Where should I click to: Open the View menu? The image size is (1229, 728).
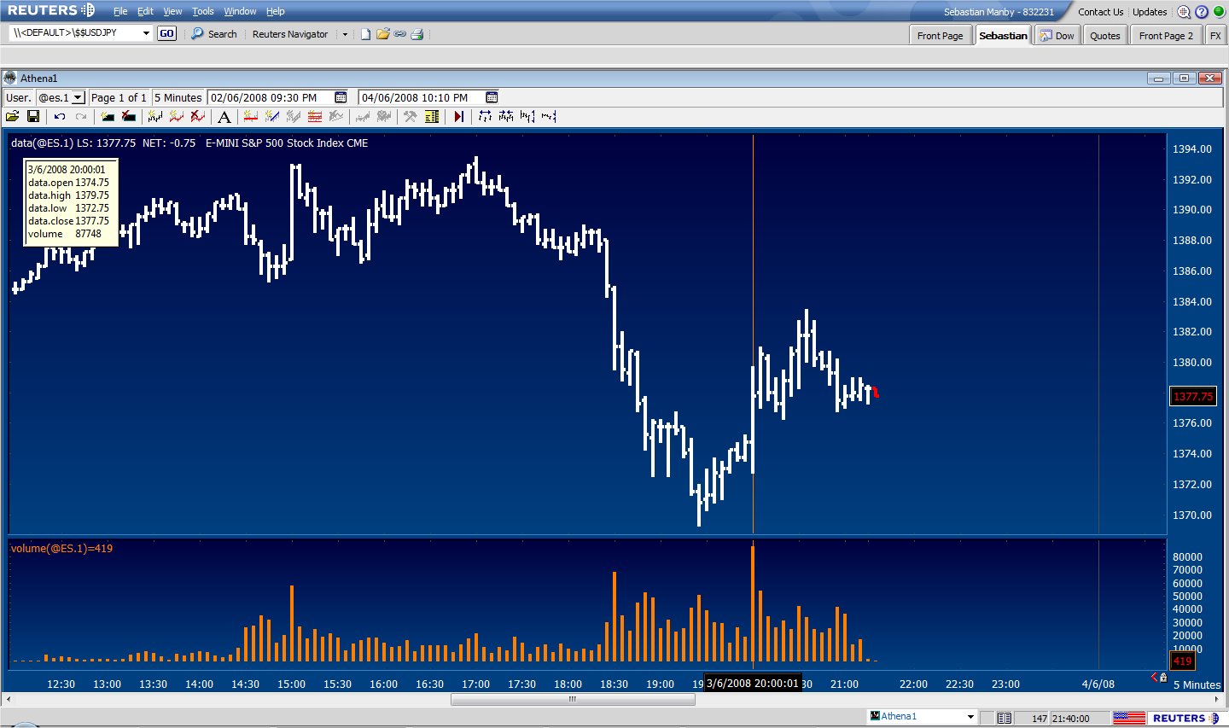click(172, 11)
